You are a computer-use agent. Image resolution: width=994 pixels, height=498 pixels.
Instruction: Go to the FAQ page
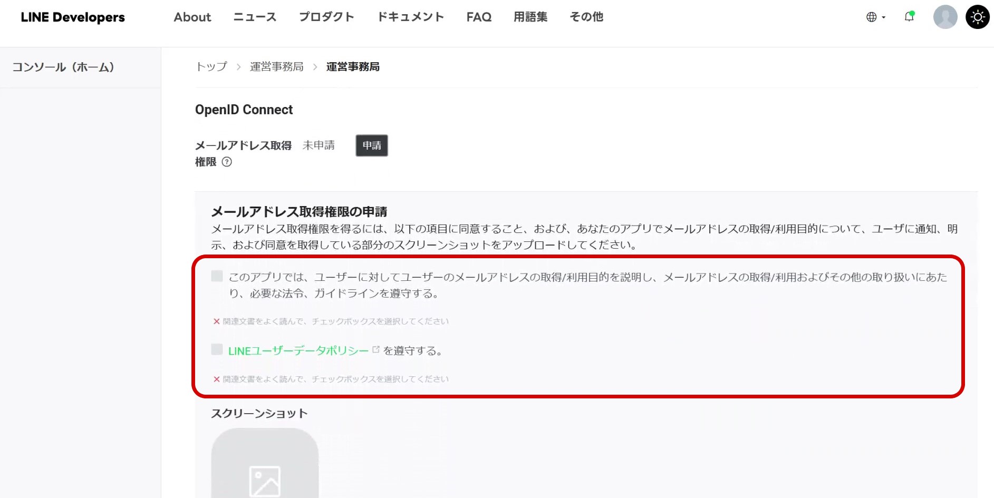click(x=479, y=17)
